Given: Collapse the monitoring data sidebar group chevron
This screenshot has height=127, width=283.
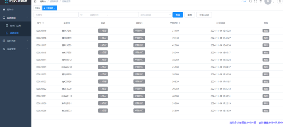Looking at the screenshot, I should 27,17.
